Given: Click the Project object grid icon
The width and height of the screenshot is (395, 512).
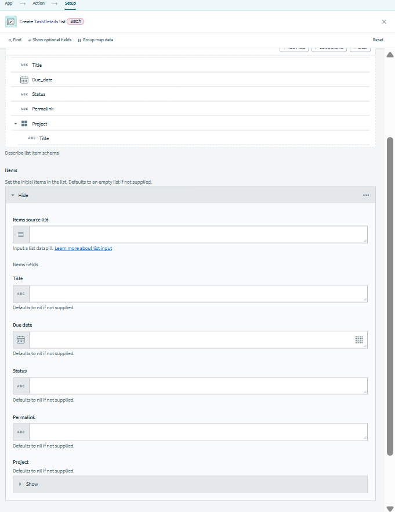Looking at the screenshot, I should [24, 124].
